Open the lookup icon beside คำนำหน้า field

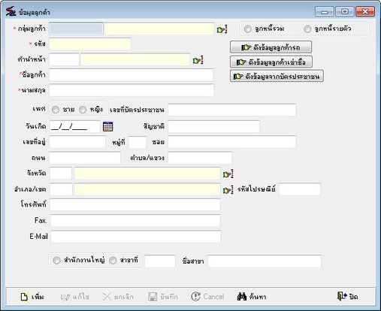[198, 60]
